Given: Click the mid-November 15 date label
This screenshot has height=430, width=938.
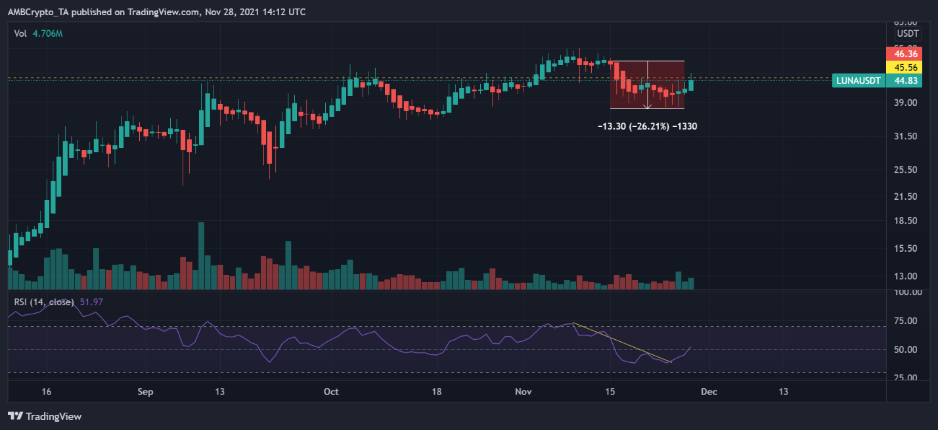Looking at the screenshot, I should click(610, 392).
